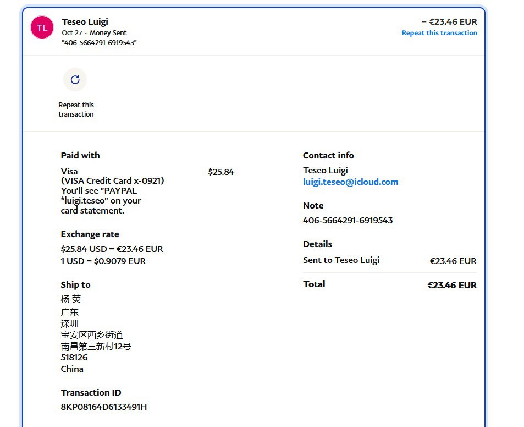The width and height of the screenshot is (524, 427).
Task: Select the Transaction ID 8KP08164D6133491H
Action: coord(103,407)
